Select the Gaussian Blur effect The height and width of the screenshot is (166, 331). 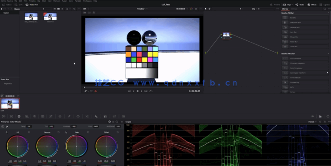[x=305, y=27]
